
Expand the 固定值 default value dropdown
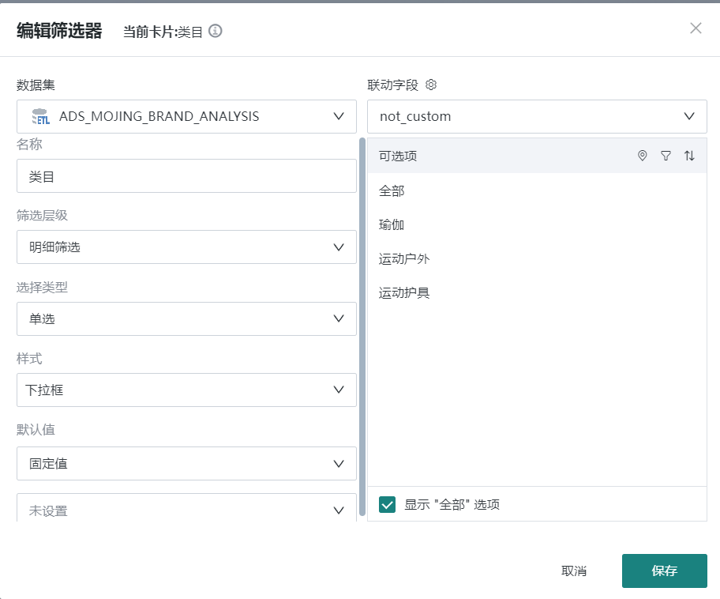coord(186,463)
